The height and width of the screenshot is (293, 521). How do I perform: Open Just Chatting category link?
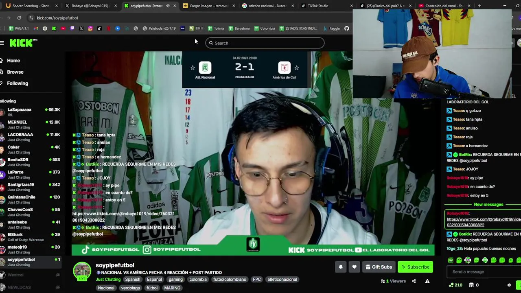point(108,280)
